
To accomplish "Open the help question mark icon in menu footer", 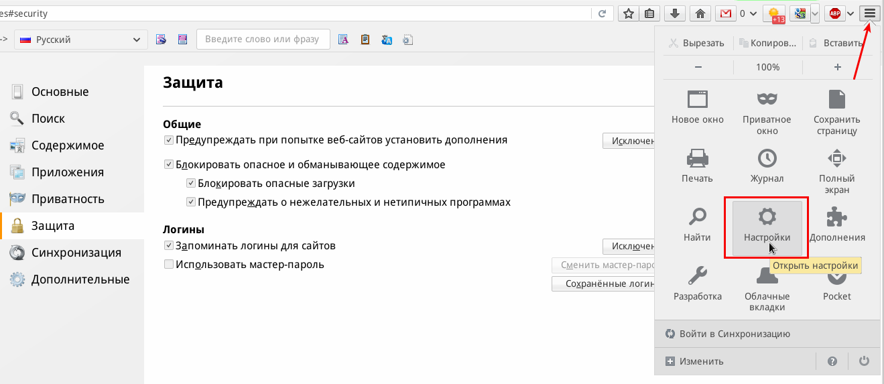I will 832,361.
